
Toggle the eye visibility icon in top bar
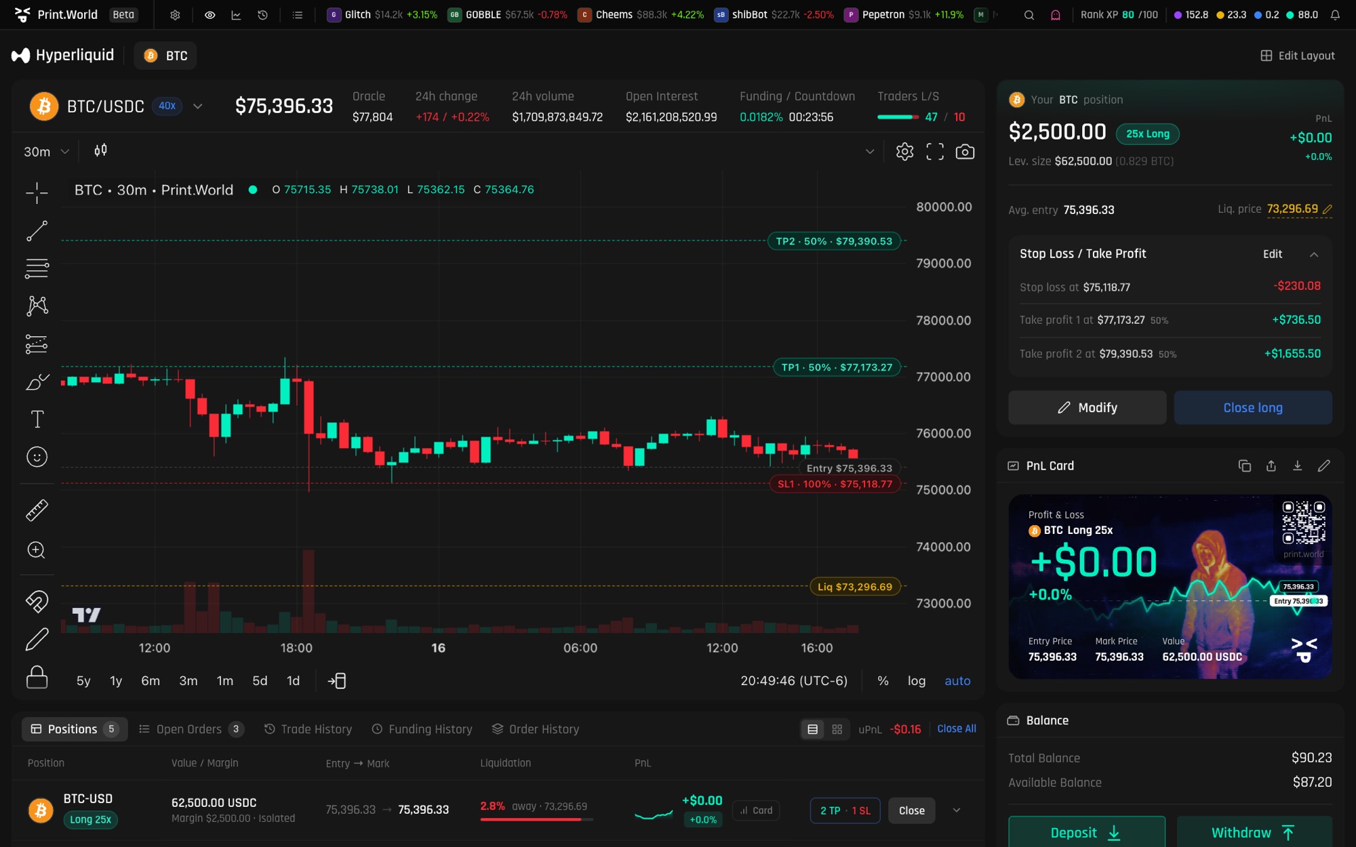coord(210,15)
